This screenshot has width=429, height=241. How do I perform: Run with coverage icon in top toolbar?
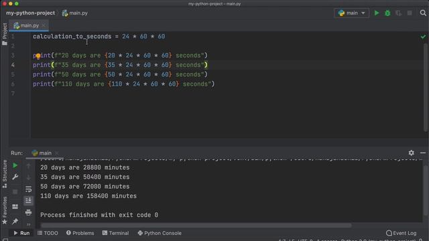coord(398,13)
